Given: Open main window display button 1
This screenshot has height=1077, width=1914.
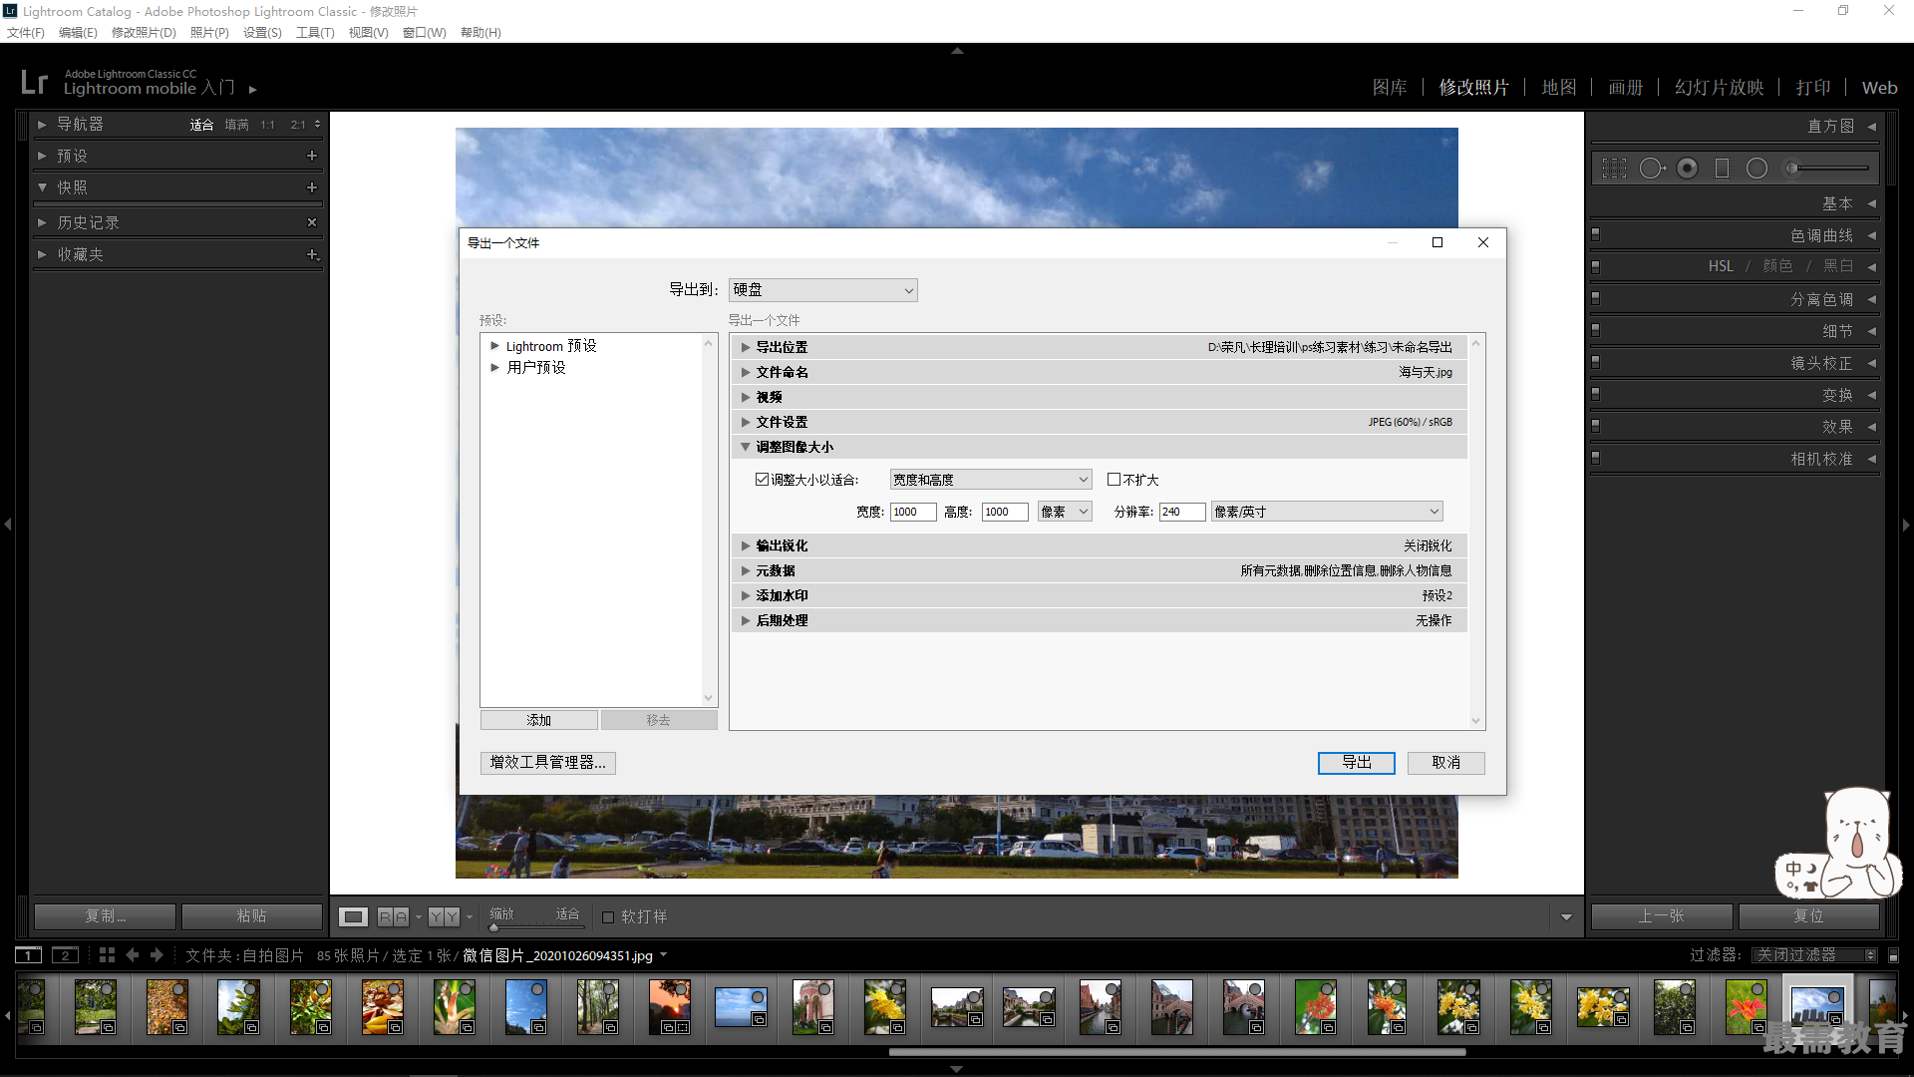Looking at the screenshot, I should click(29, 955).
